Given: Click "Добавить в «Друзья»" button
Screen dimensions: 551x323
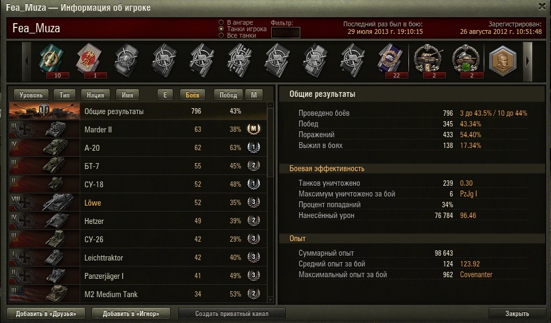Looking at the screenshot, I should point(46,313).
